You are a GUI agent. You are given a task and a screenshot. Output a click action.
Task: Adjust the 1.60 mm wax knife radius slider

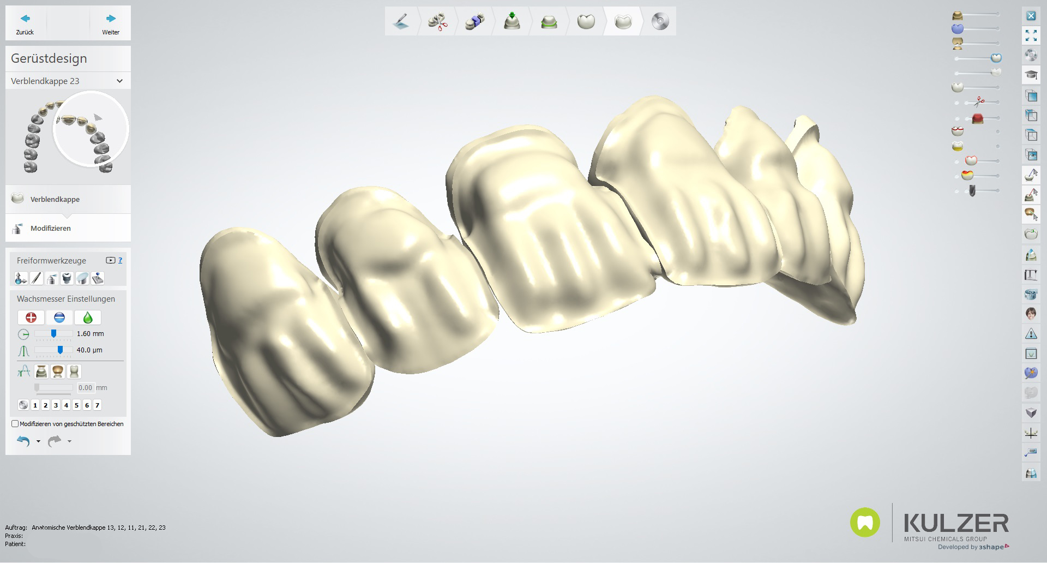tap(53, 333)
